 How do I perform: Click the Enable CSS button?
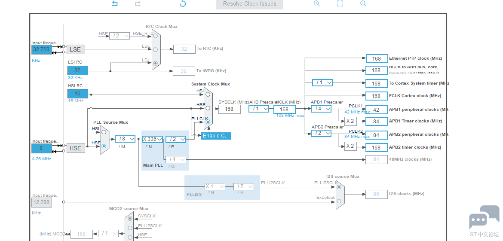click(216, 136)
